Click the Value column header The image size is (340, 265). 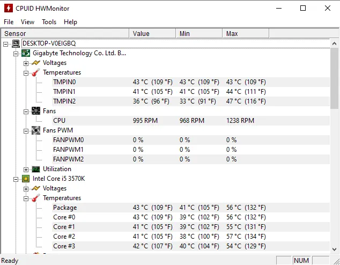pos(152,34)
